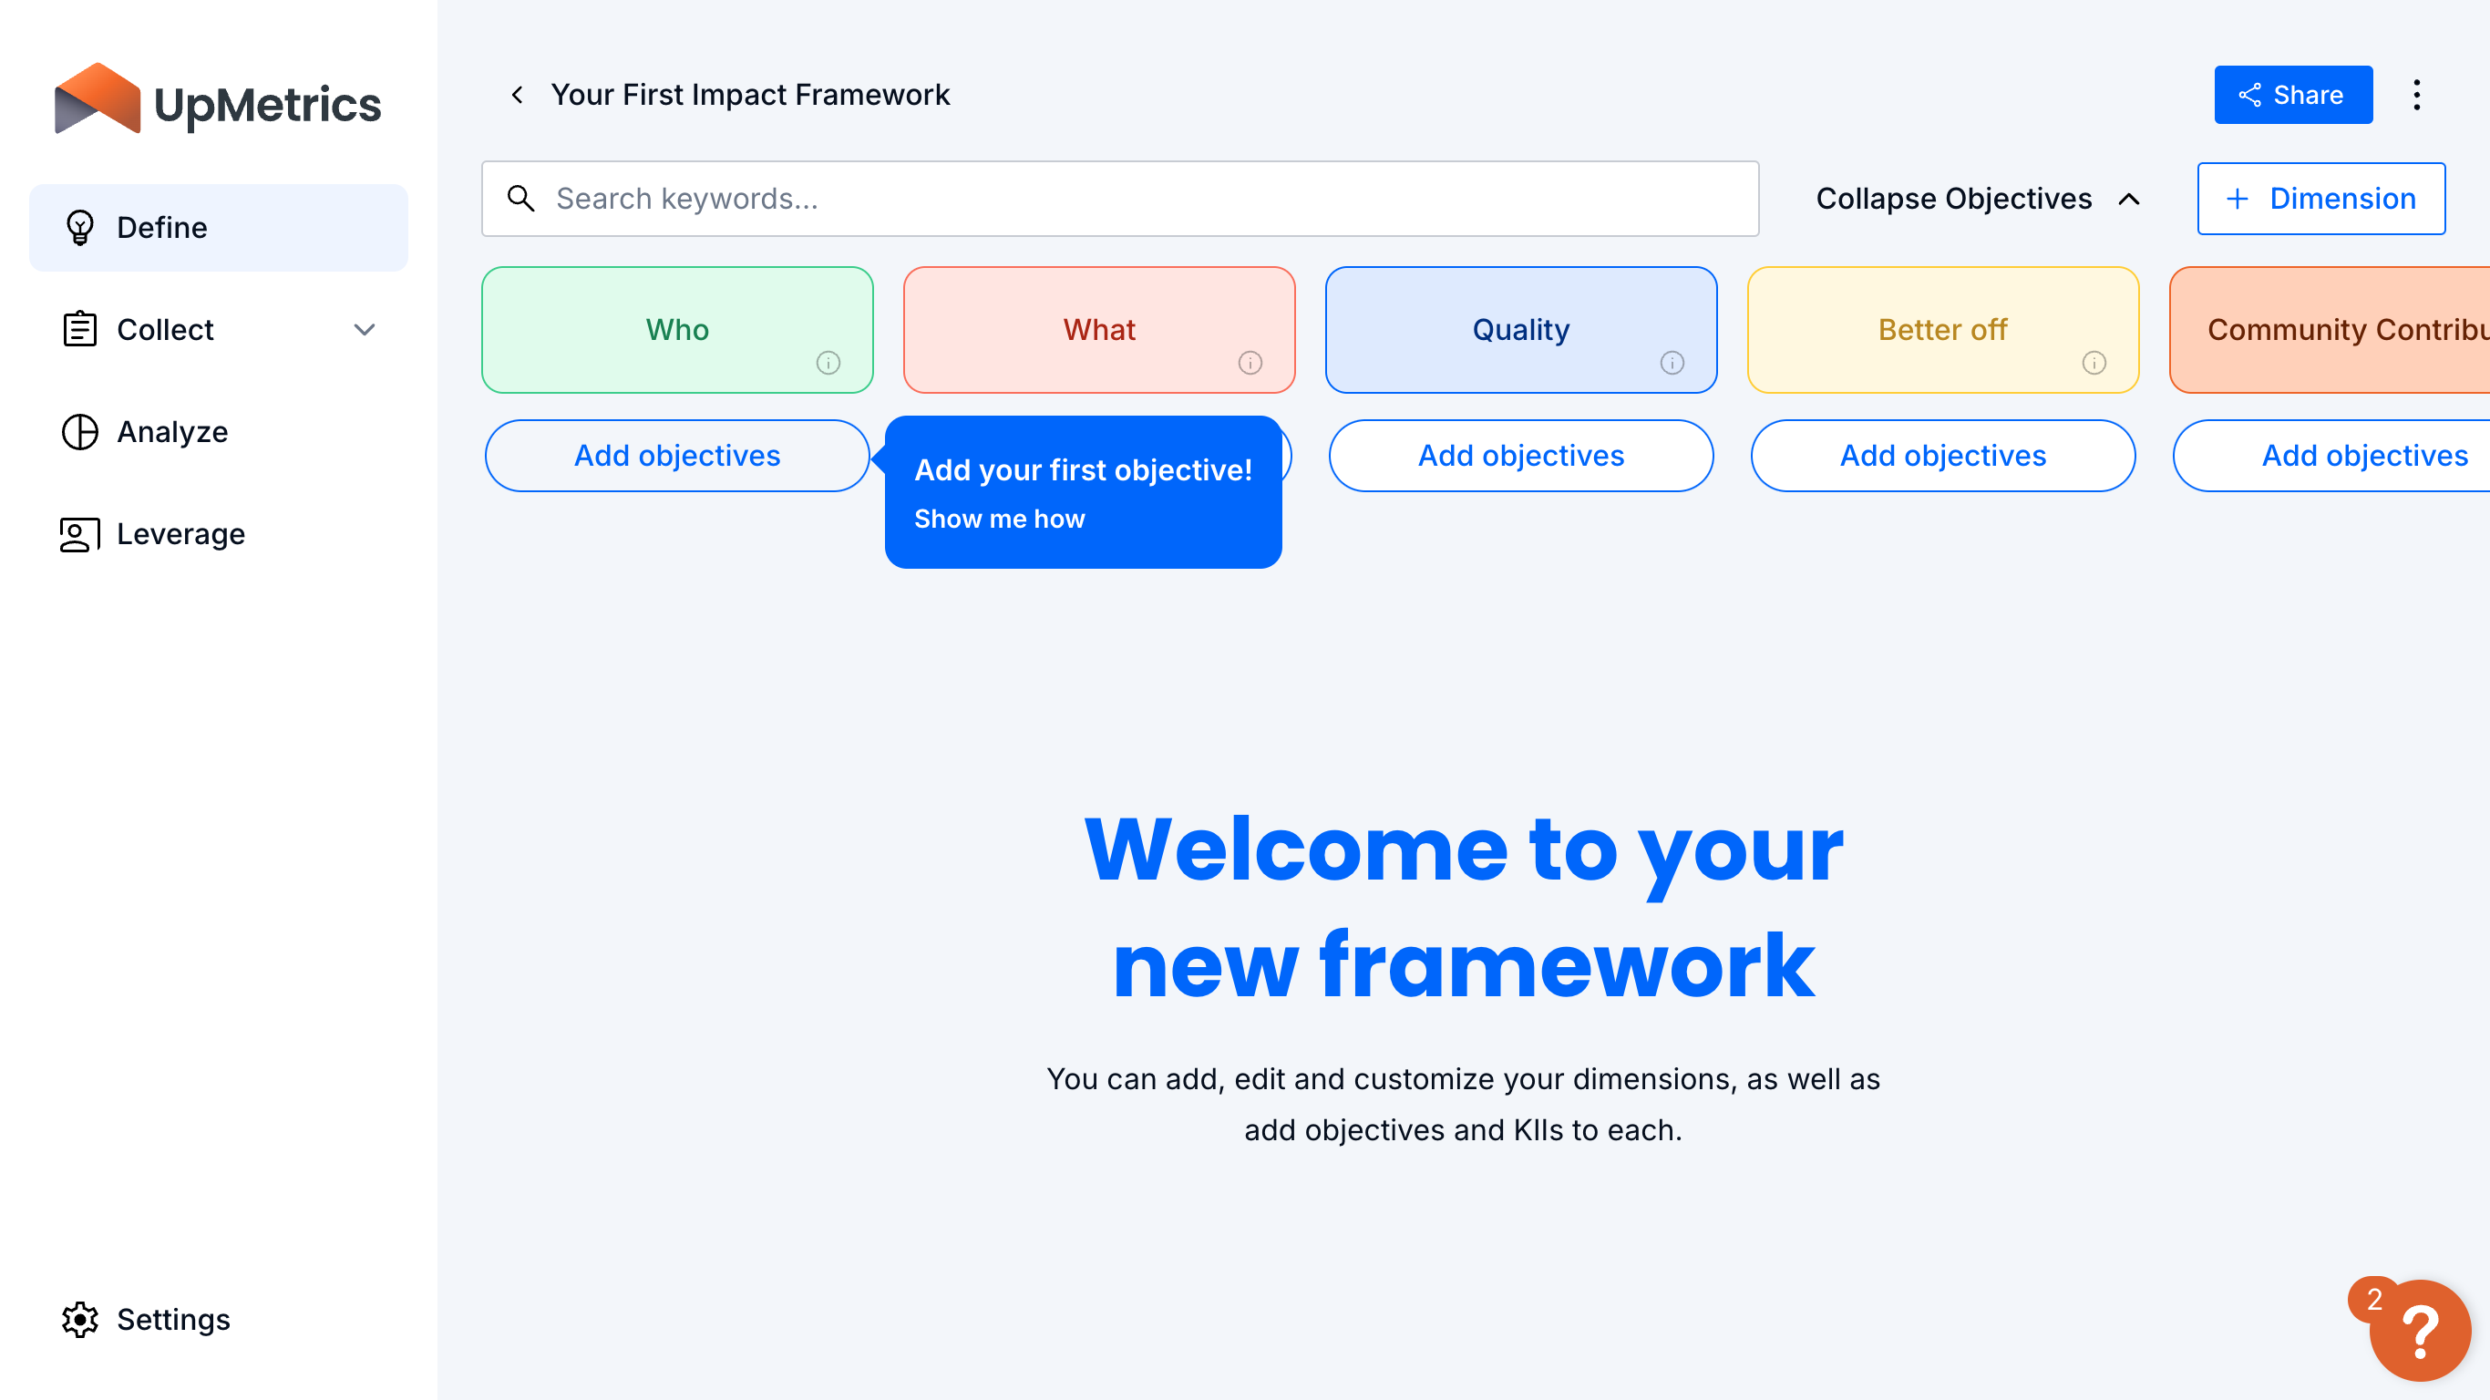
Task: Select the Analyze section icon
Action: tap(80, 431)
